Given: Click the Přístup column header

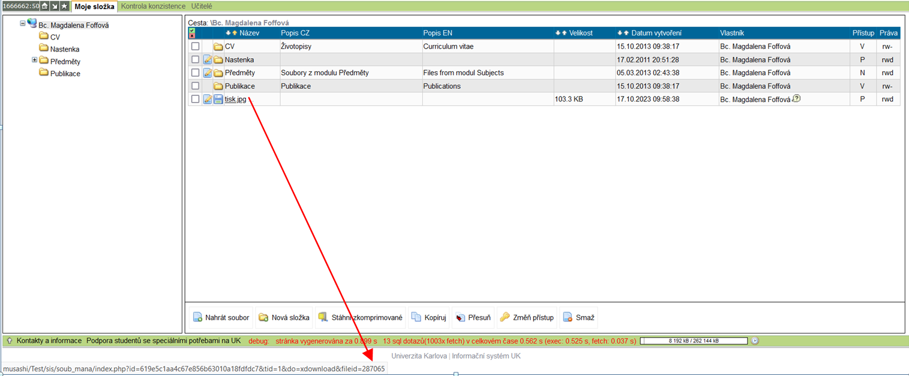Looking at the screenshot, I should (863, 33).
